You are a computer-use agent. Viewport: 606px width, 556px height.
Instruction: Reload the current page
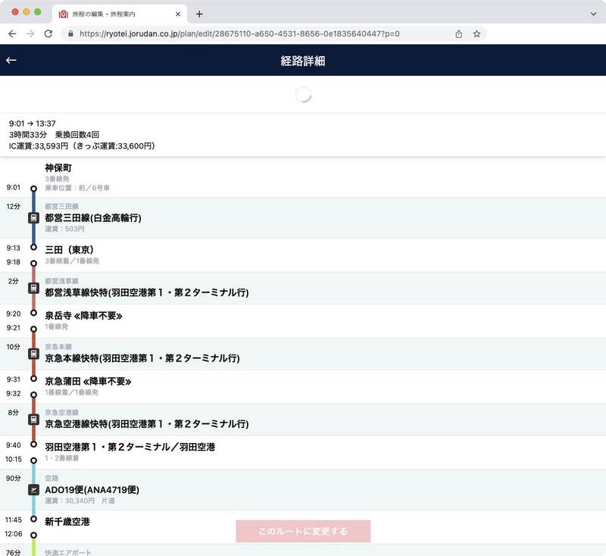(x=48, y=33)
